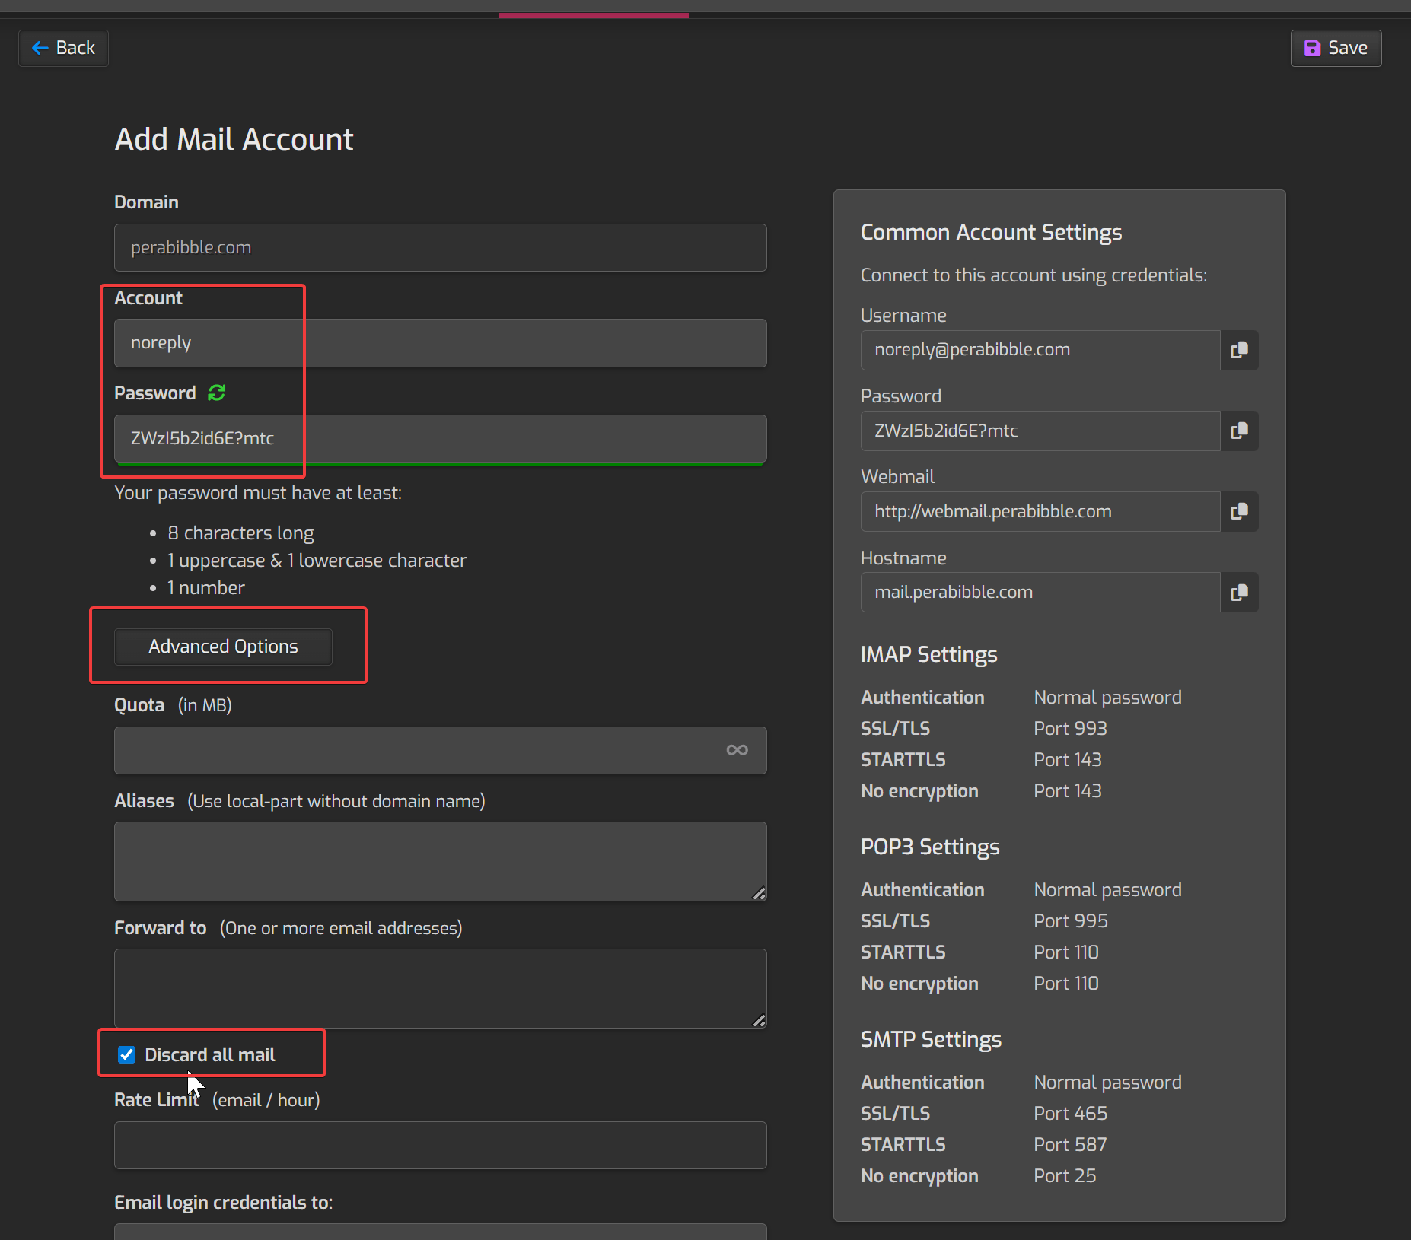The height and width of the screenshot is (1240, 1411).
Task: Copy the password in Common Account Settings
Action: tap(1239, 431)
